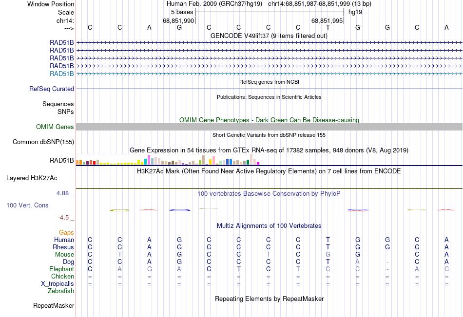Click the Sequences track label
This screenshot has height=317, width=463.
pos(58,104)
